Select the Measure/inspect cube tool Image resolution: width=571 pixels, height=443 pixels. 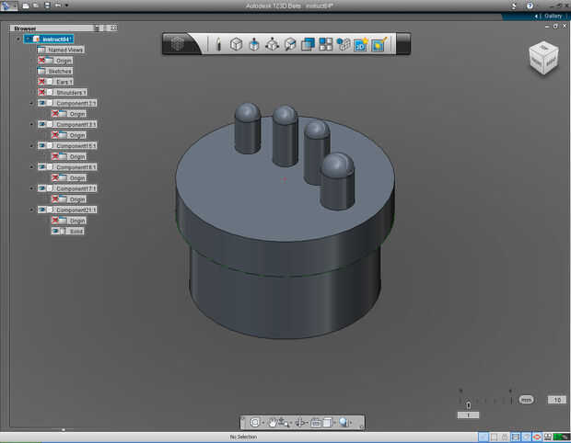pyautogui.click(x=290, y=44)
